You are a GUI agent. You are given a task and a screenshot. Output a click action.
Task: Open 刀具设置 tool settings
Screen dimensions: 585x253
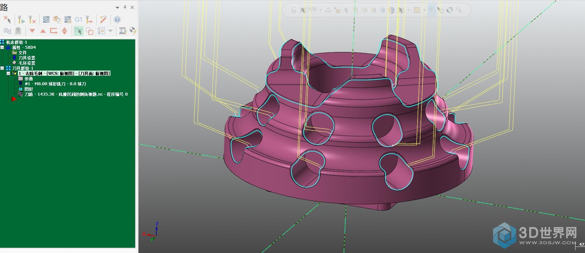pos(27,58)
